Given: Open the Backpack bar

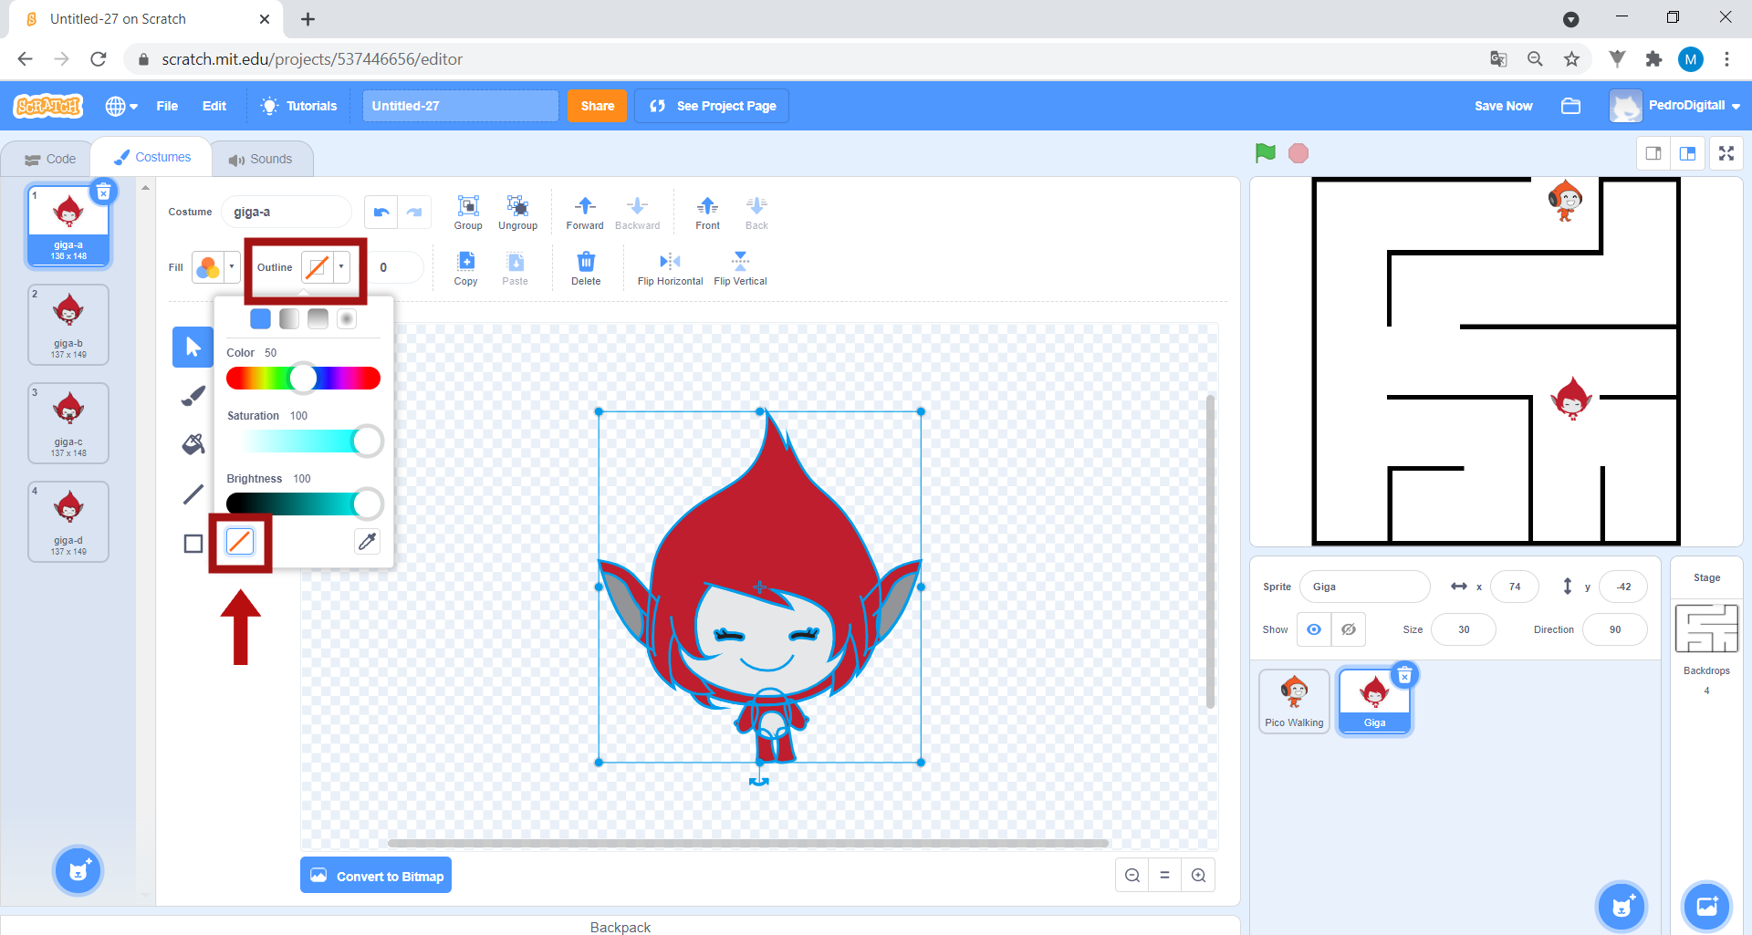Looking at the screenshot, I should 620,926.
